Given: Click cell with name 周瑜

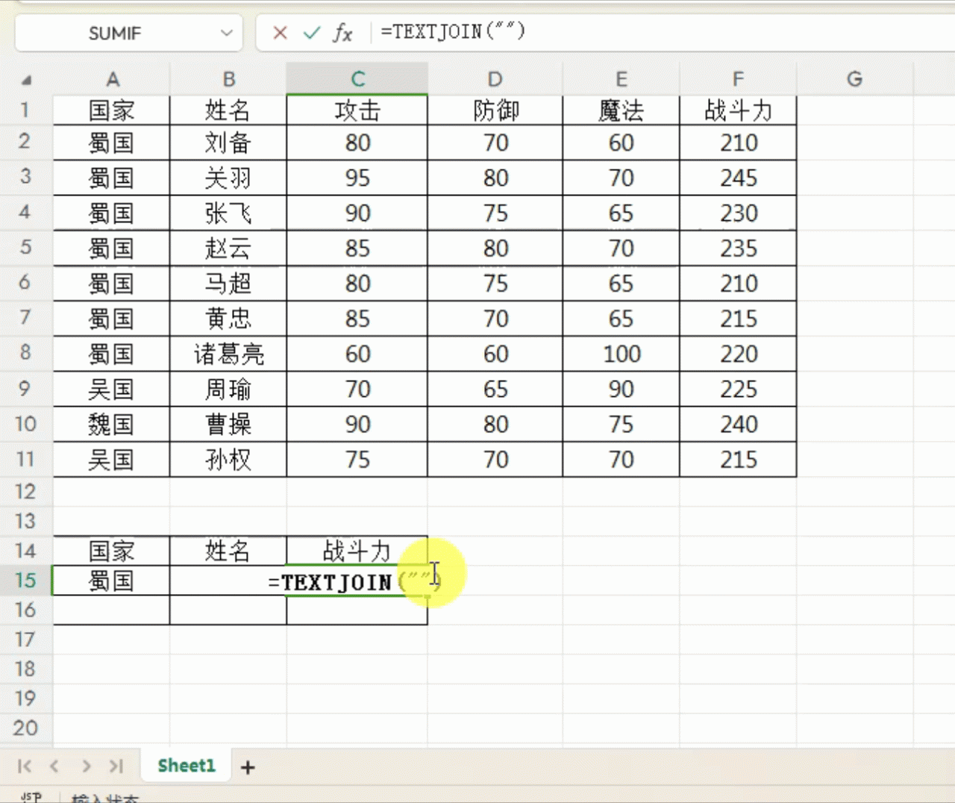Looking at the screenshot, I should point(228,389).
